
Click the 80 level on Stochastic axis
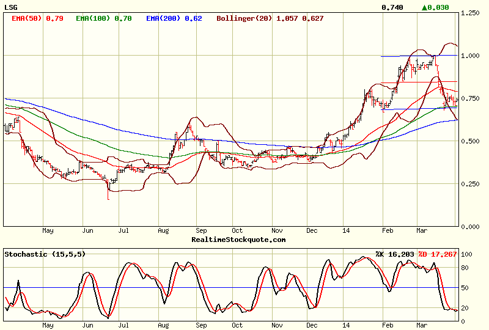tap(465, 268)
